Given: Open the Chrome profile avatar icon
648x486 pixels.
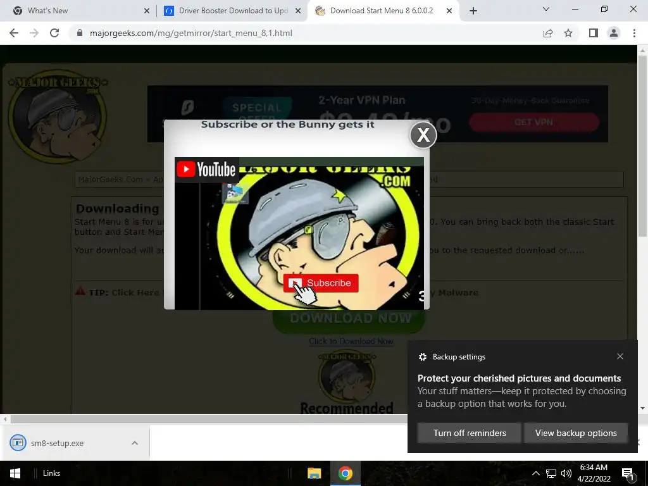Looking at the screenshot, I should (x=614, y=33).
